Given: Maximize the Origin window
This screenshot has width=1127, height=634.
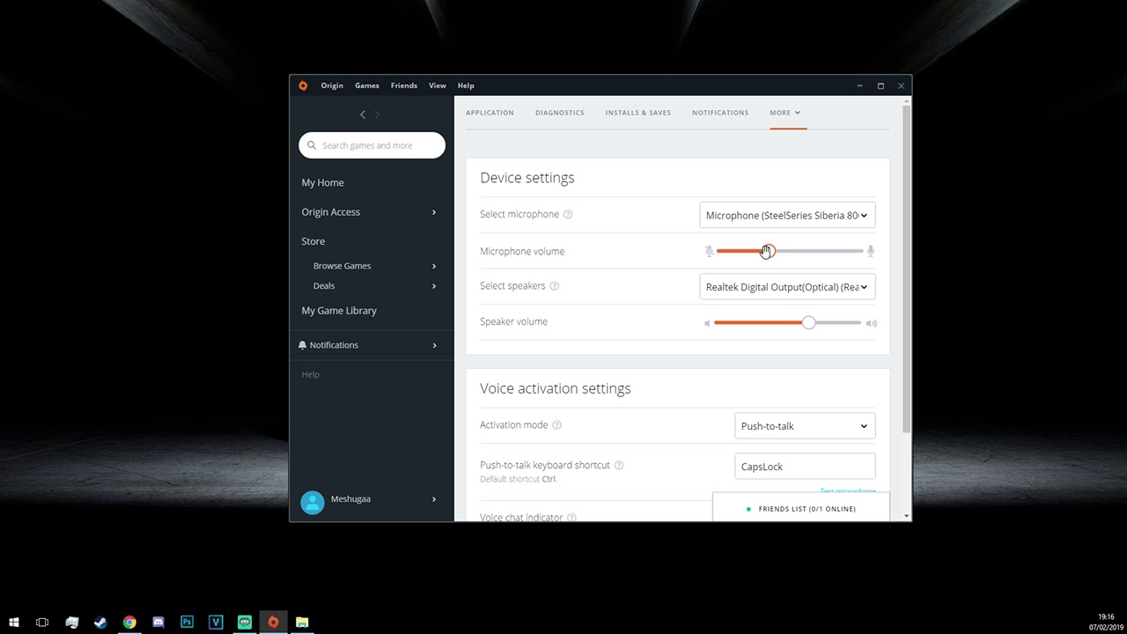Looking at the screenshot, I should [880, 85].
